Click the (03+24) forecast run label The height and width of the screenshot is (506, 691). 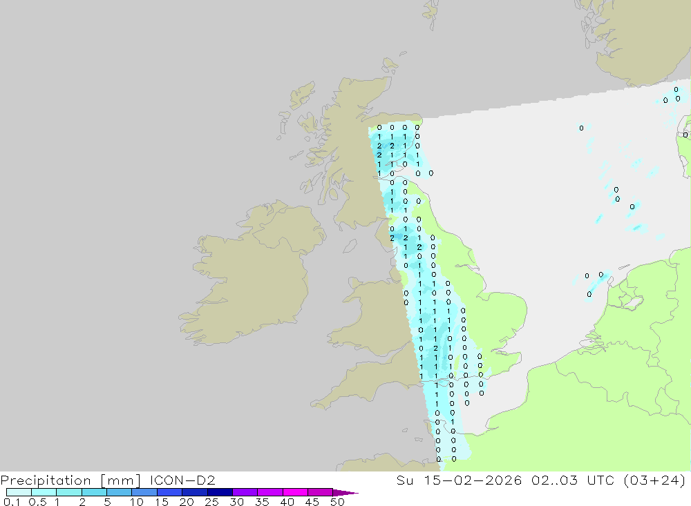(656, 480)
